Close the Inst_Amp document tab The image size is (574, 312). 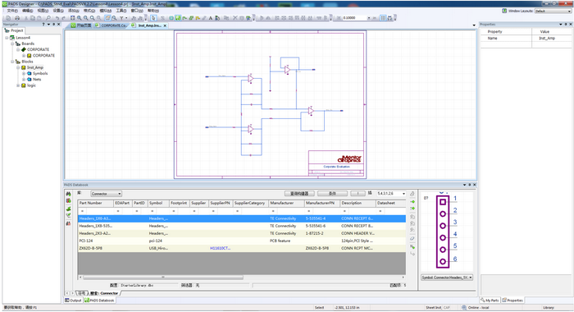[x=165, y=25]
